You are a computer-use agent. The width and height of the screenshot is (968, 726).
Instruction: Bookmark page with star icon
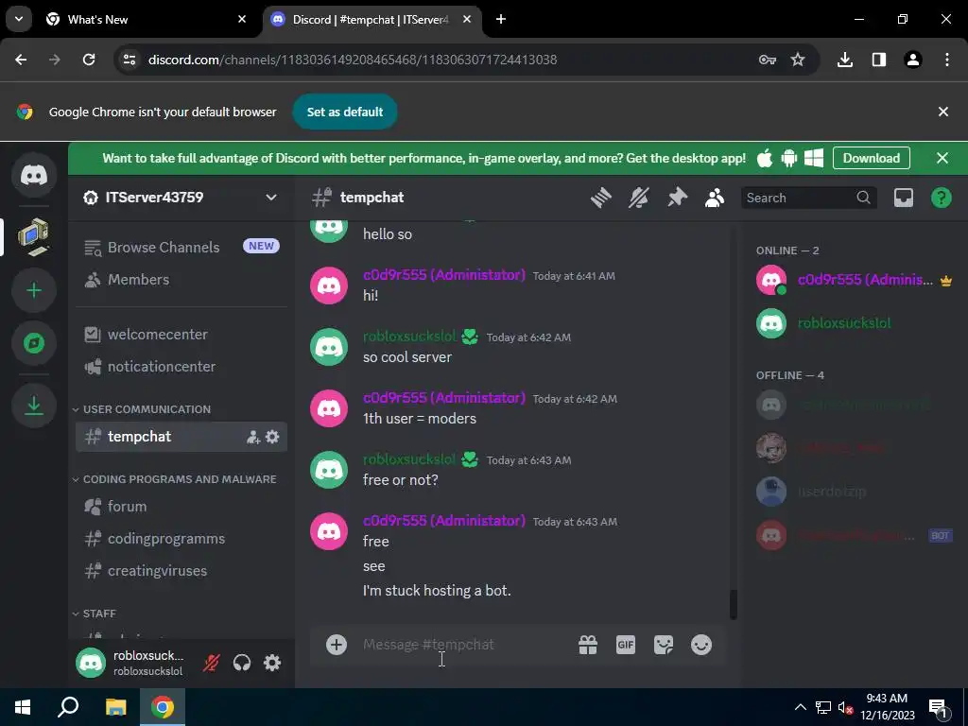[x=798, y=60]
